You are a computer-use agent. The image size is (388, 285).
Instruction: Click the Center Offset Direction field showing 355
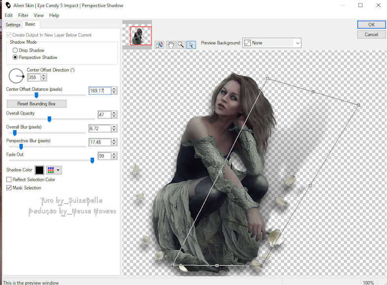(x=34, y=77)
